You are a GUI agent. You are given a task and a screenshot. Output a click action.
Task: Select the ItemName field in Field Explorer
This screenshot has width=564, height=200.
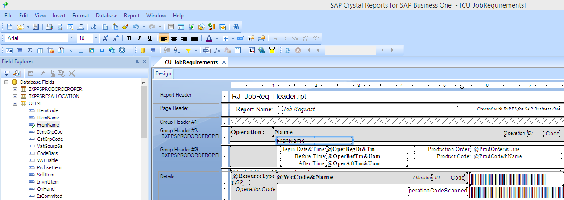pyautogui.click(x=48, y=118)
